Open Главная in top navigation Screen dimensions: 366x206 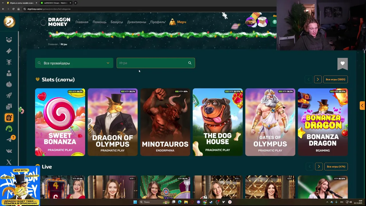click(82, 22)
